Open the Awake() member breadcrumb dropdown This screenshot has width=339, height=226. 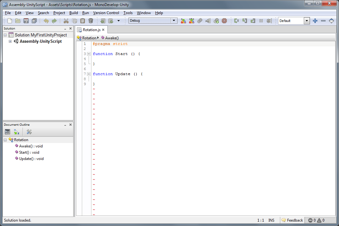coord(110,38)
